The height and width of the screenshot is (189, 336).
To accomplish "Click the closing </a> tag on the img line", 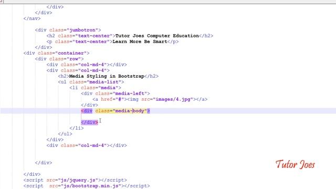I will [x=202, y=99].
